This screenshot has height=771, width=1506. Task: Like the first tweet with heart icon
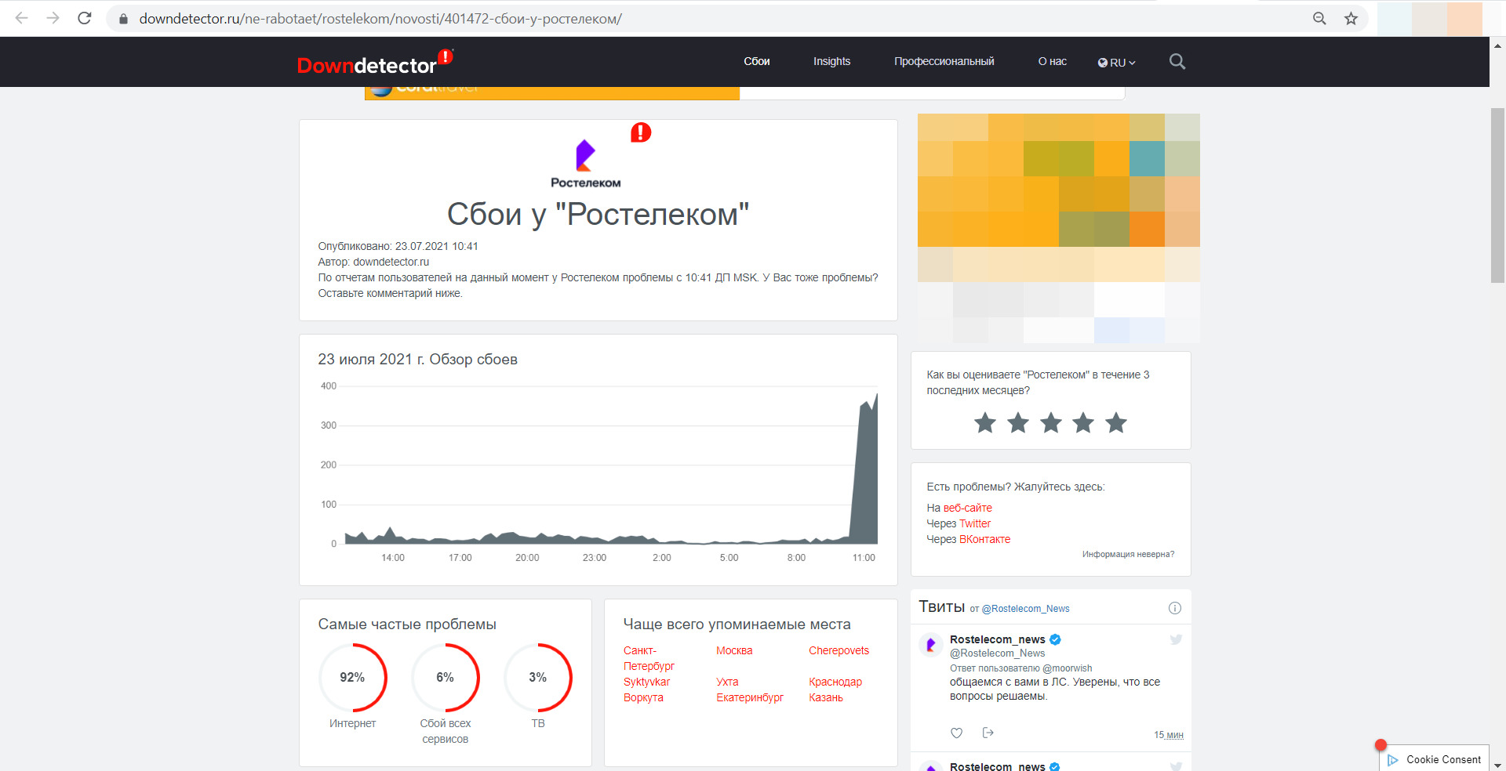pyautogui.click(x=956, y=733)
